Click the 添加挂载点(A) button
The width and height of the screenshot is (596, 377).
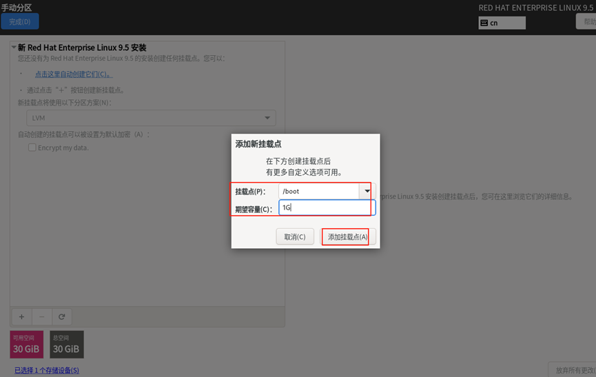click(348, 237)
